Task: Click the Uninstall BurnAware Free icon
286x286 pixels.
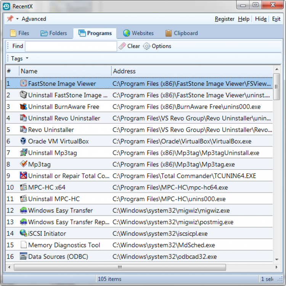Action: tap(23, 106)
